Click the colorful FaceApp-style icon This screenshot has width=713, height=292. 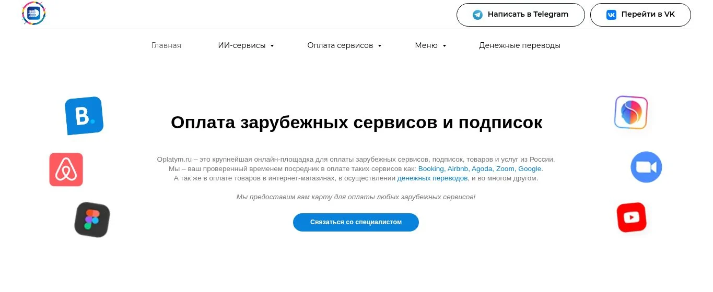631,112
